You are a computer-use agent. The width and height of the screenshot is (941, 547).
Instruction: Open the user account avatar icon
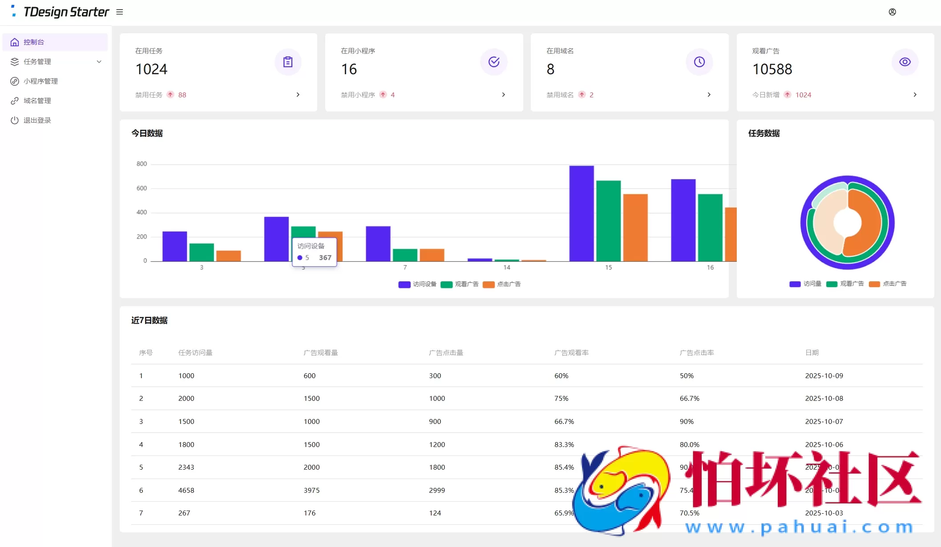click(x=892, y=12)
